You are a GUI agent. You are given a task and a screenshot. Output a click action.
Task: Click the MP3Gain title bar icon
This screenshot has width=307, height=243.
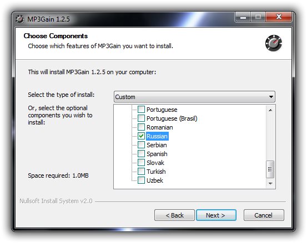[20, 19]
